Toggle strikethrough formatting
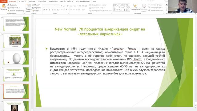The width and height of the screenshot is (197, 111). 55,10
